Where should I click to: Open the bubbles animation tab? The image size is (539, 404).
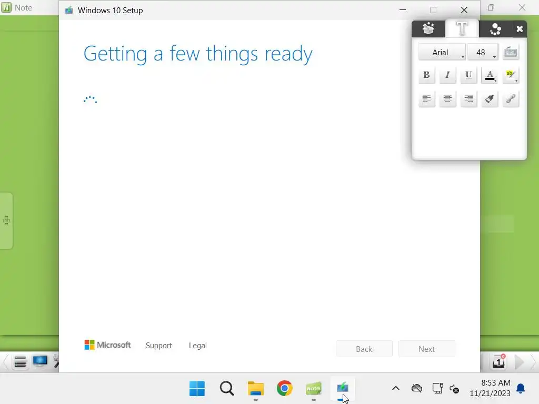point(495,29)
